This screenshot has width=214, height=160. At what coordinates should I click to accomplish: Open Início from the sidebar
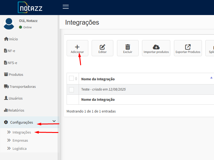coord(13,39)
